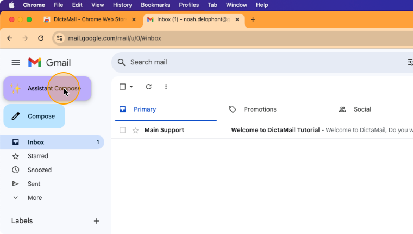The image size is (413, 234).
Task: Create a new label with plus icon
Action: (96, 221)
